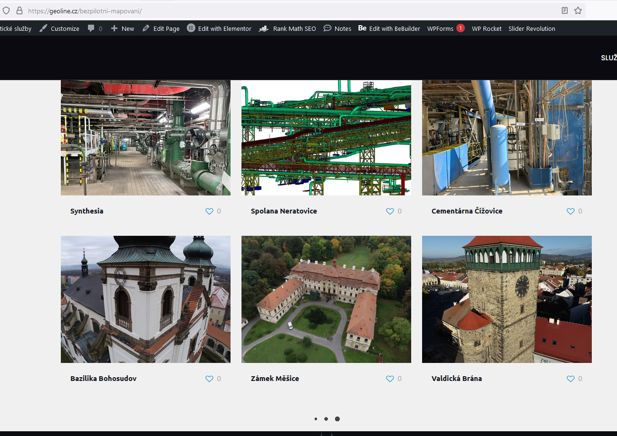The width and height of the screenshot is (617, 436).
Task: Click the Notes speech bubble icon
Action: click(328, 28)
